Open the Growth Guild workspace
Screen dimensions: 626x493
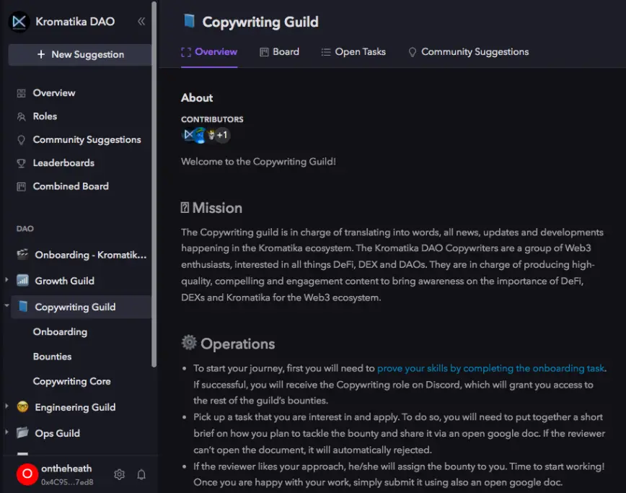point(65,281)
